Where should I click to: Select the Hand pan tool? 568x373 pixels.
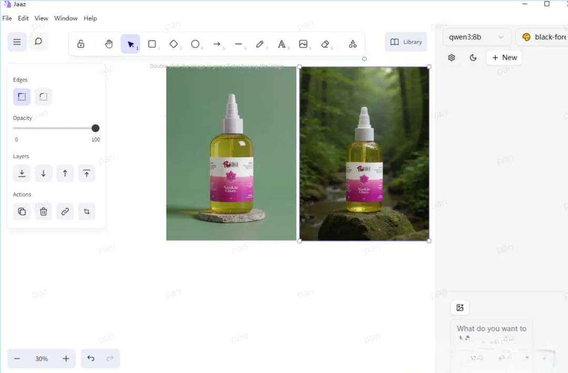click(109, 44)
